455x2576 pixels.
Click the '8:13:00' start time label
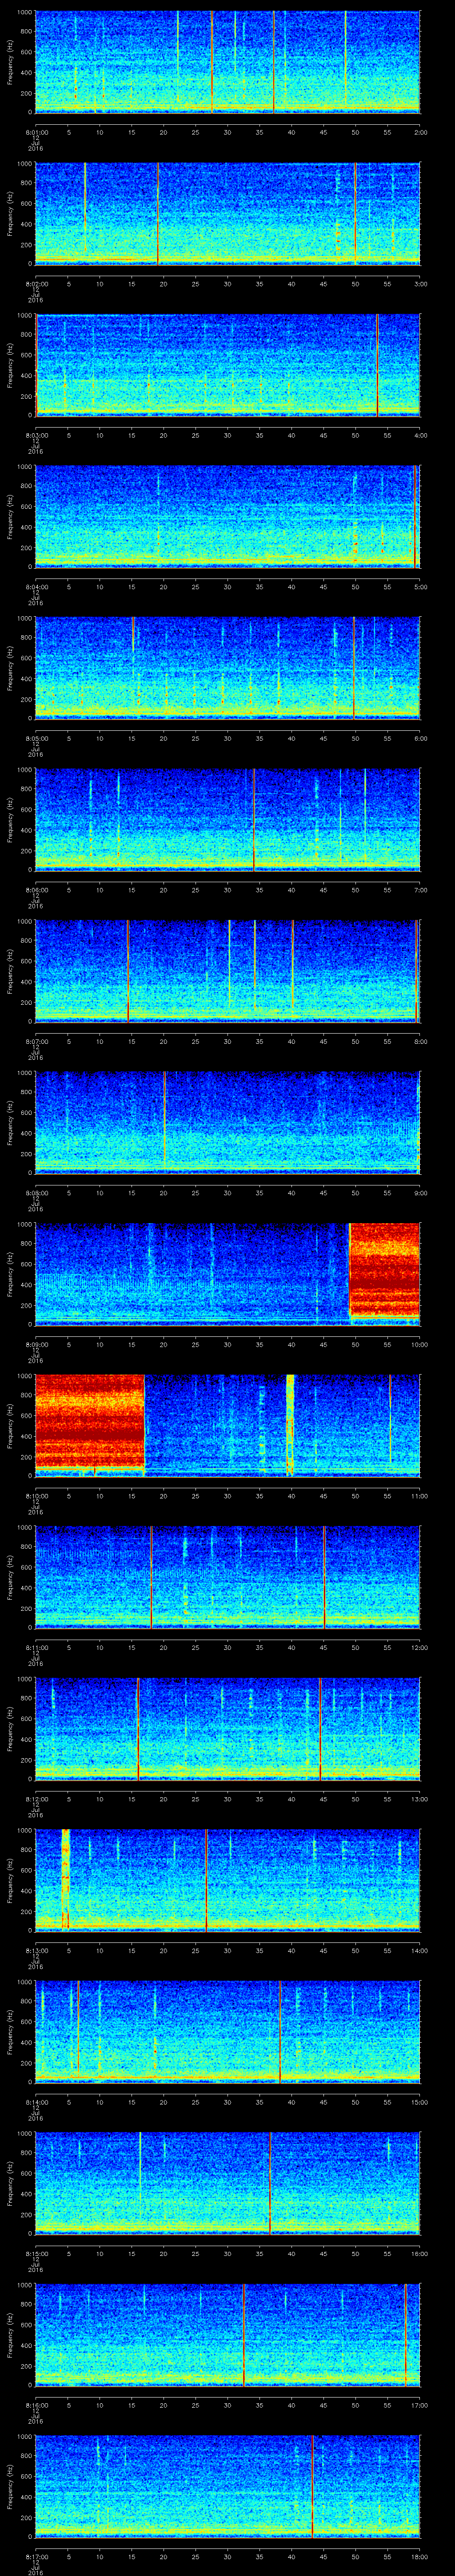pos(36,1950)
